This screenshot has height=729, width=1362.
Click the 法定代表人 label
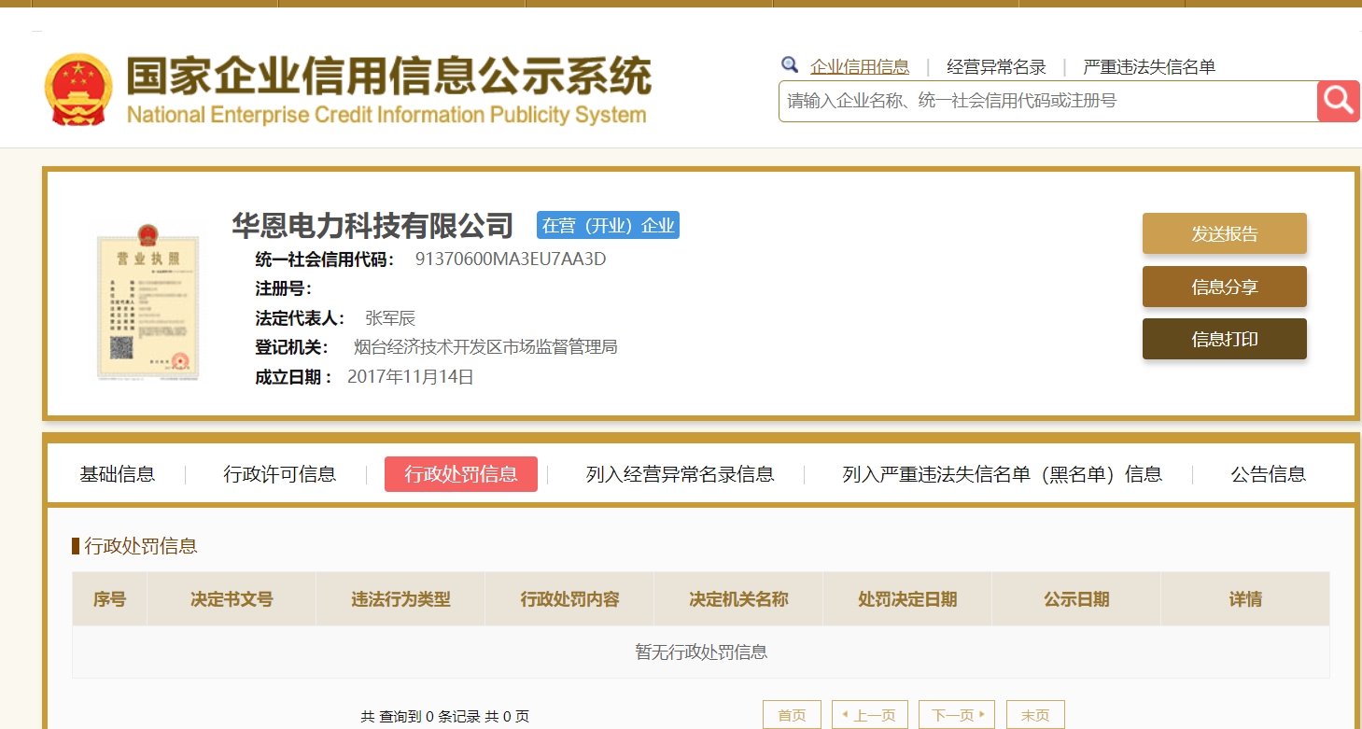click(x=301, y=318)
